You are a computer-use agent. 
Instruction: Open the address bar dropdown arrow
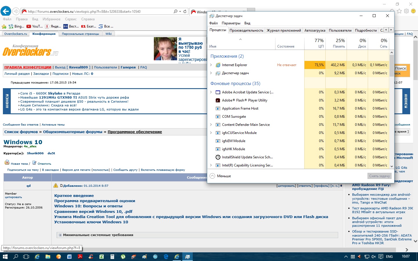[x=180, y=12]
